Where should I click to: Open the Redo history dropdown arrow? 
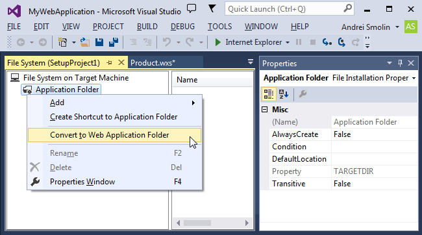(x=201, y=43)
